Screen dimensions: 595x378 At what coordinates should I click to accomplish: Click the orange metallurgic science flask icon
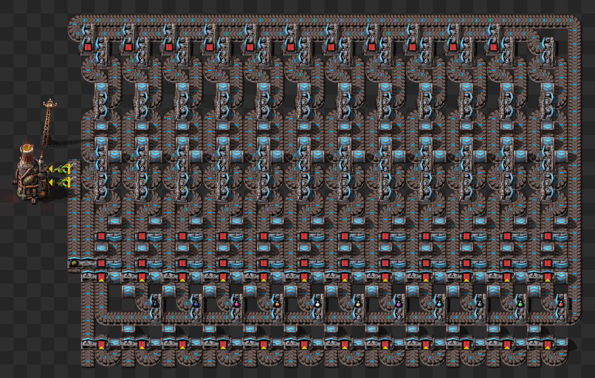click(277, 304)
